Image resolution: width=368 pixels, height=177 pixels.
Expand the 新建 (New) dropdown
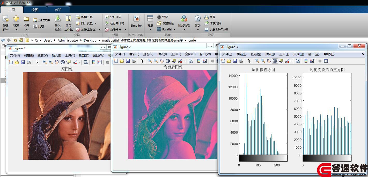(16, 29)
